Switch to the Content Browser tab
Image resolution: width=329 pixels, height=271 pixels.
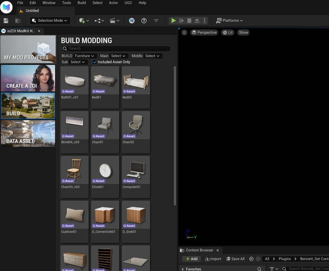coord(199,250)
